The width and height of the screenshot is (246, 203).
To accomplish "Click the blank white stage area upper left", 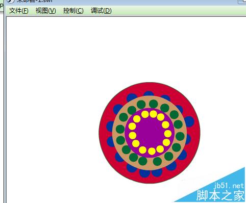I will (x=51, y=51).
